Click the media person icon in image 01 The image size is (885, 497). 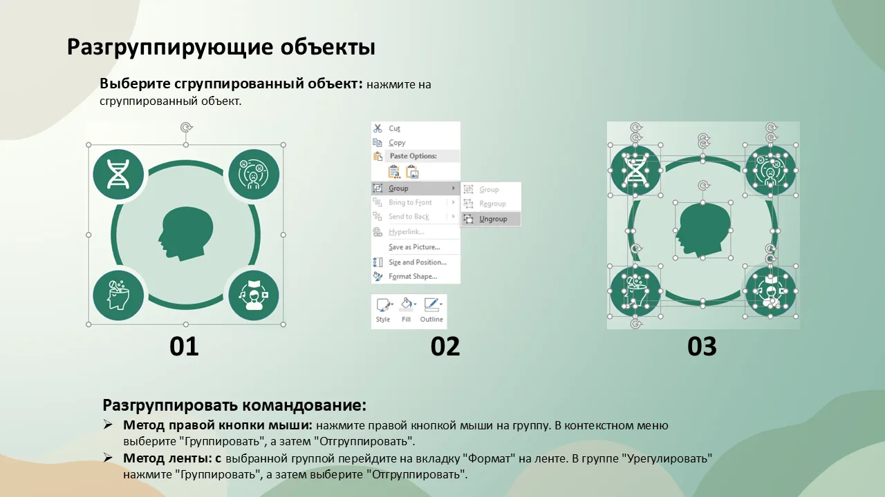click(x=253, y=295)
